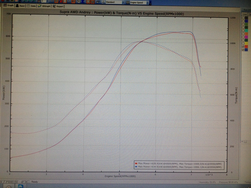The height and width of the screenshot is (188, 251).
Task: Click the blue Max Power legend entry
Action: (179, 167)
